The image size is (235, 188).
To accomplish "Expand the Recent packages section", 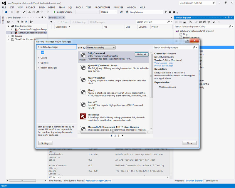I will [39, 68].
